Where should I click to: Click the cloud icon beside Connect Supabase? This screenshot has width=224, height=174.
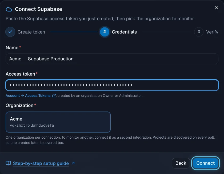point(9,9)
